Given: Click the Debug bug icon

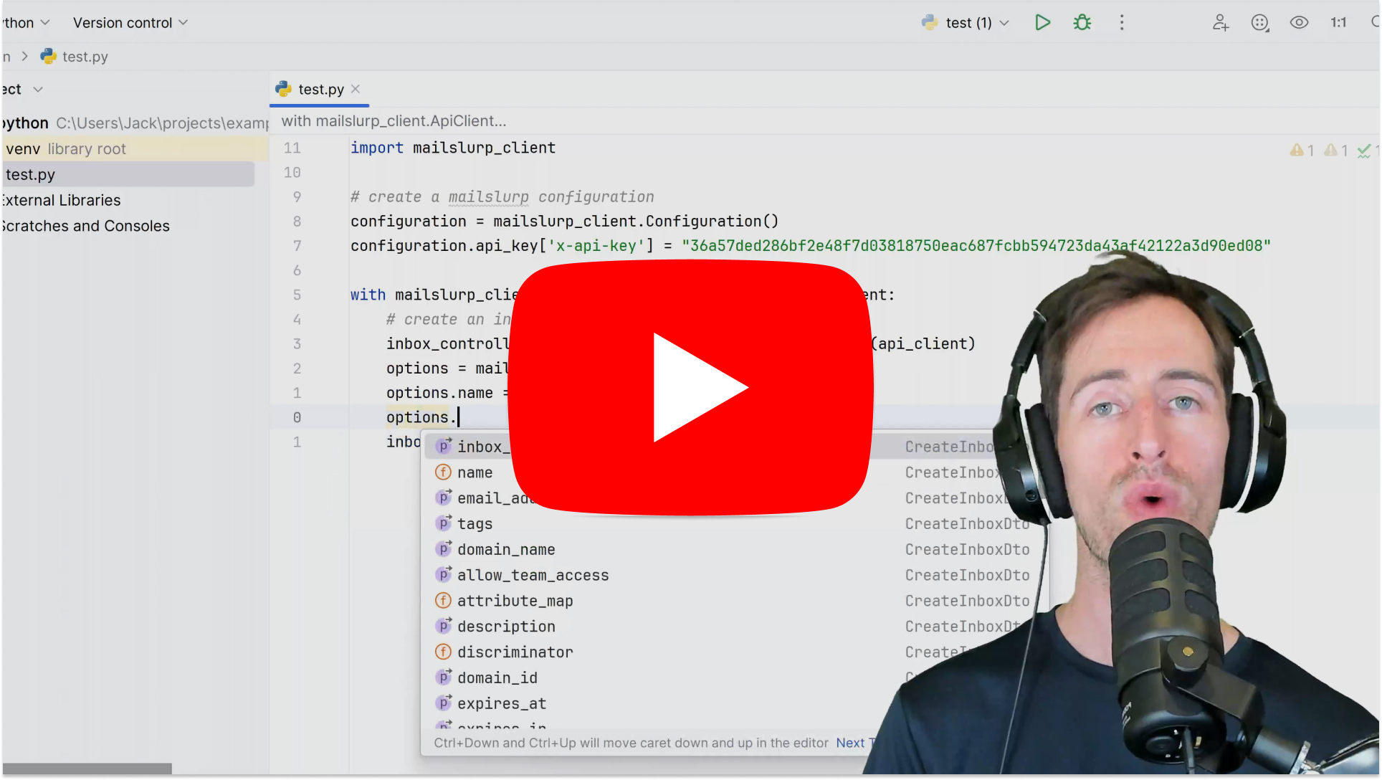Looking at the screenshot, I should coord(1082,23).
